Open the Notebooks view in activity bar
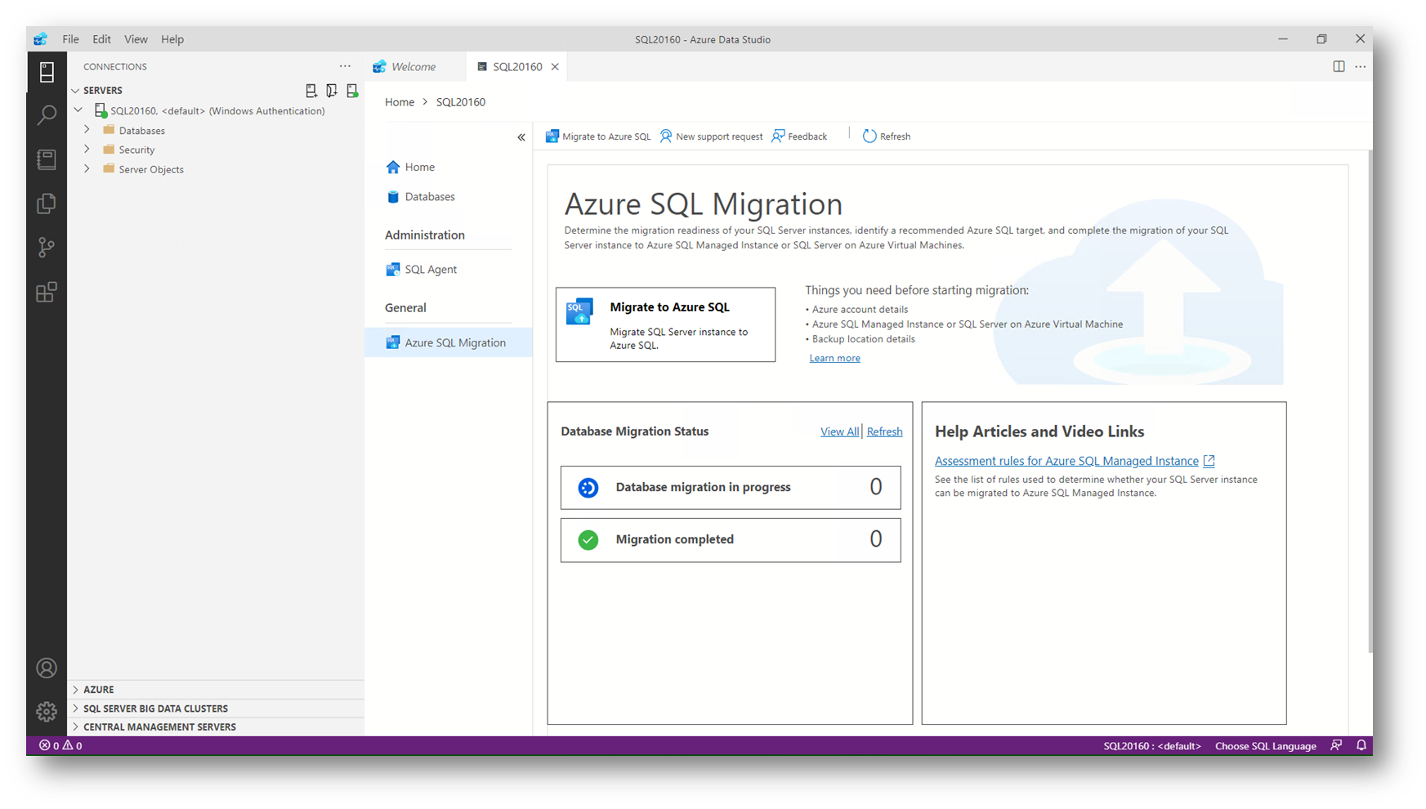 47,159
